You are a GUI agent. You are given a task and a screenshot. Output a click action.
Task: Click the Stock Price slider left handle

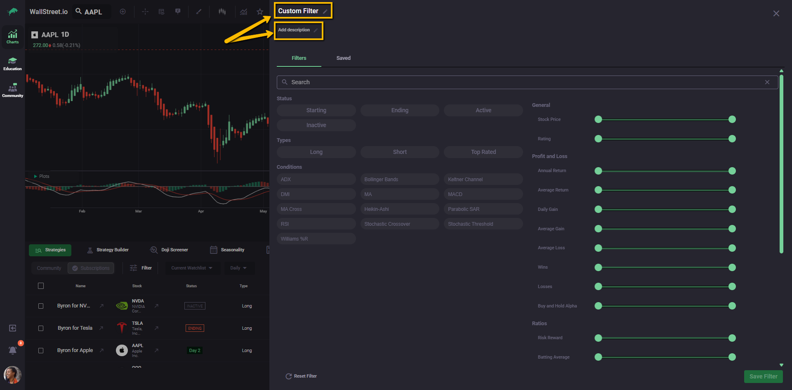598,119
